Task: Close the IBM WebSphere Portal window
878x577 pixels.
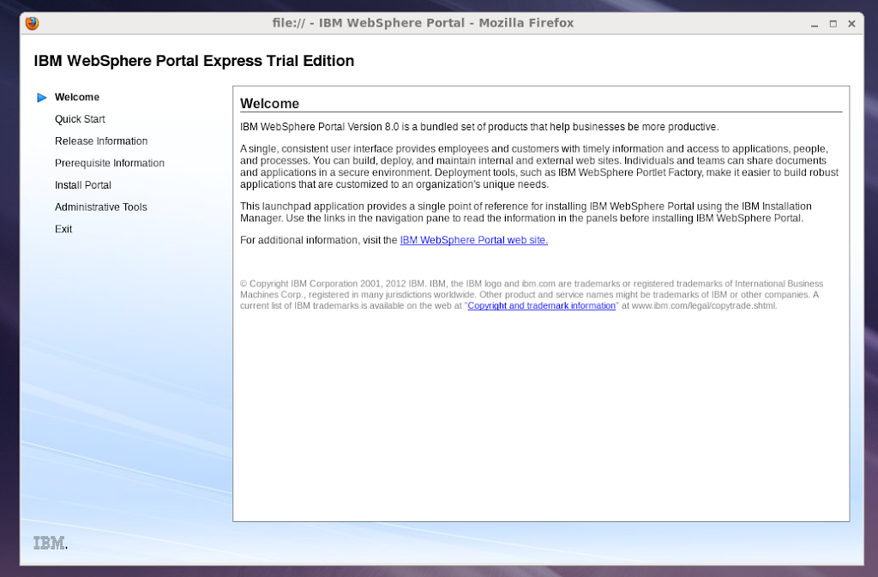Action: click(x=851, y=24)
